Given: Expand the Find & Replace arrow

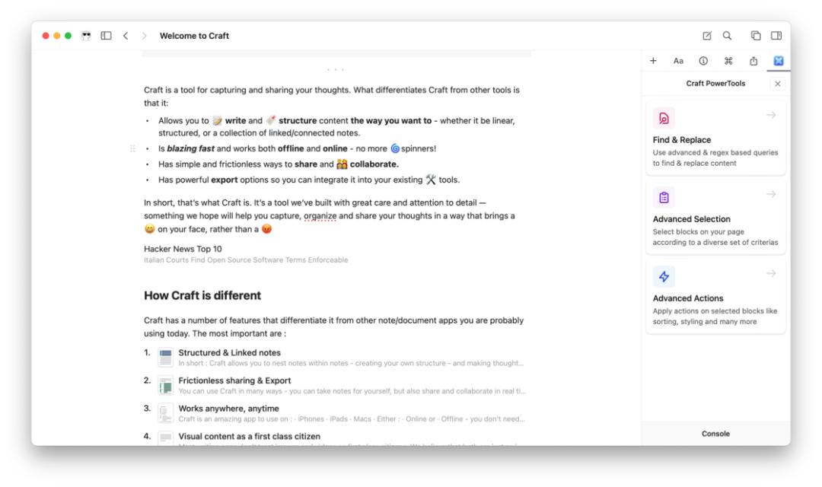Looking at the screenshot, I should (771, 115).
